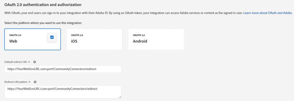Click the OAUTH 2.0 label in Android card
Screen dimensions: 294x101
coord(139,35)
